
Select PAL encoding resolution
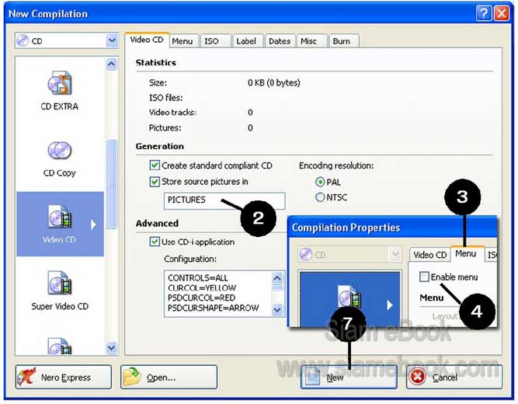point(320,182)
